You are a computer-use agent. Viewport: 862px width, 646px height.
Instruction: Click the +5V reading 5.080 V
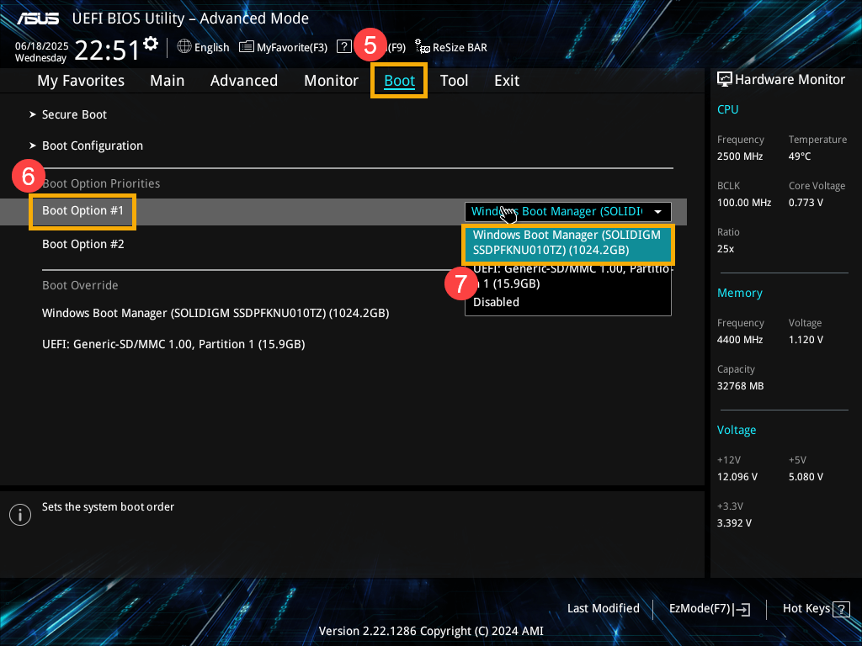(x=806, y=477)
